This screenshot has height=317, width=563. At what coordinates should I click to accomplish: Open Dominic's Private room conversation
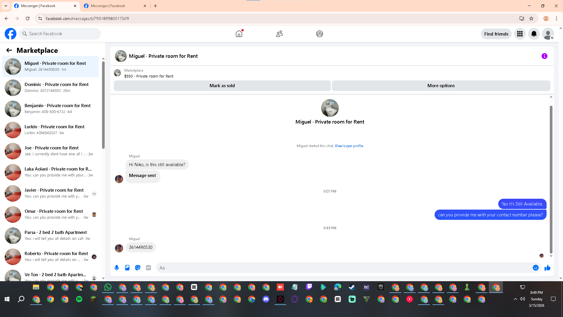point(50,87)
